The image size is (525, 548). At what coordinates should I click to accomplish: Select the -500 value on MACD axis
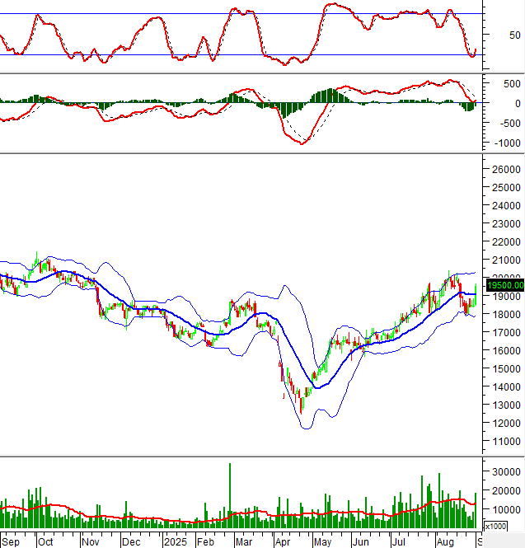[510, 124]
